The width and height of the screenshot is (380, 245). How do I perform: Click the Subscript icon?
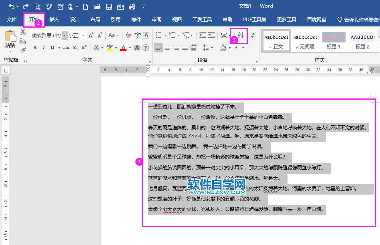pos(76,47)
